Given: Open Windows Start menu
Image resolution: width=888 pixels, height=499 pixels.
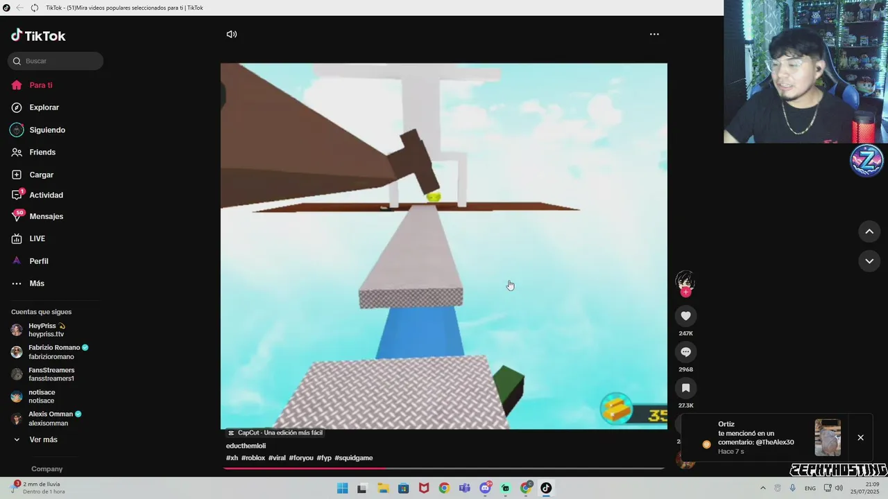Looking at the screenshot, I should pos(342,488).
